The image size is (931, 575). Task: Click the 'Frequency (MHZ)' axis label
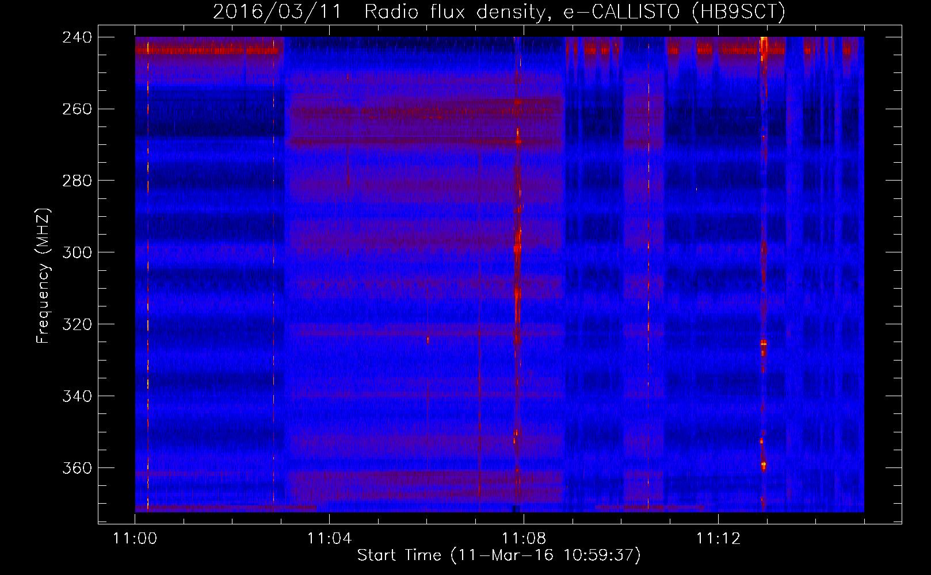[x=43, y=275]
